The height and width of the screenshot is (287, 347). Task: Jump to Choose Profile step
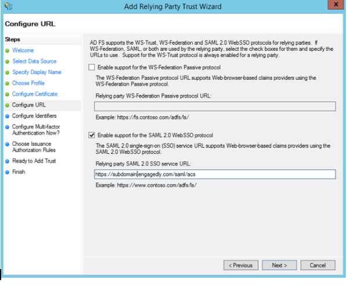(x=28, y=83)
